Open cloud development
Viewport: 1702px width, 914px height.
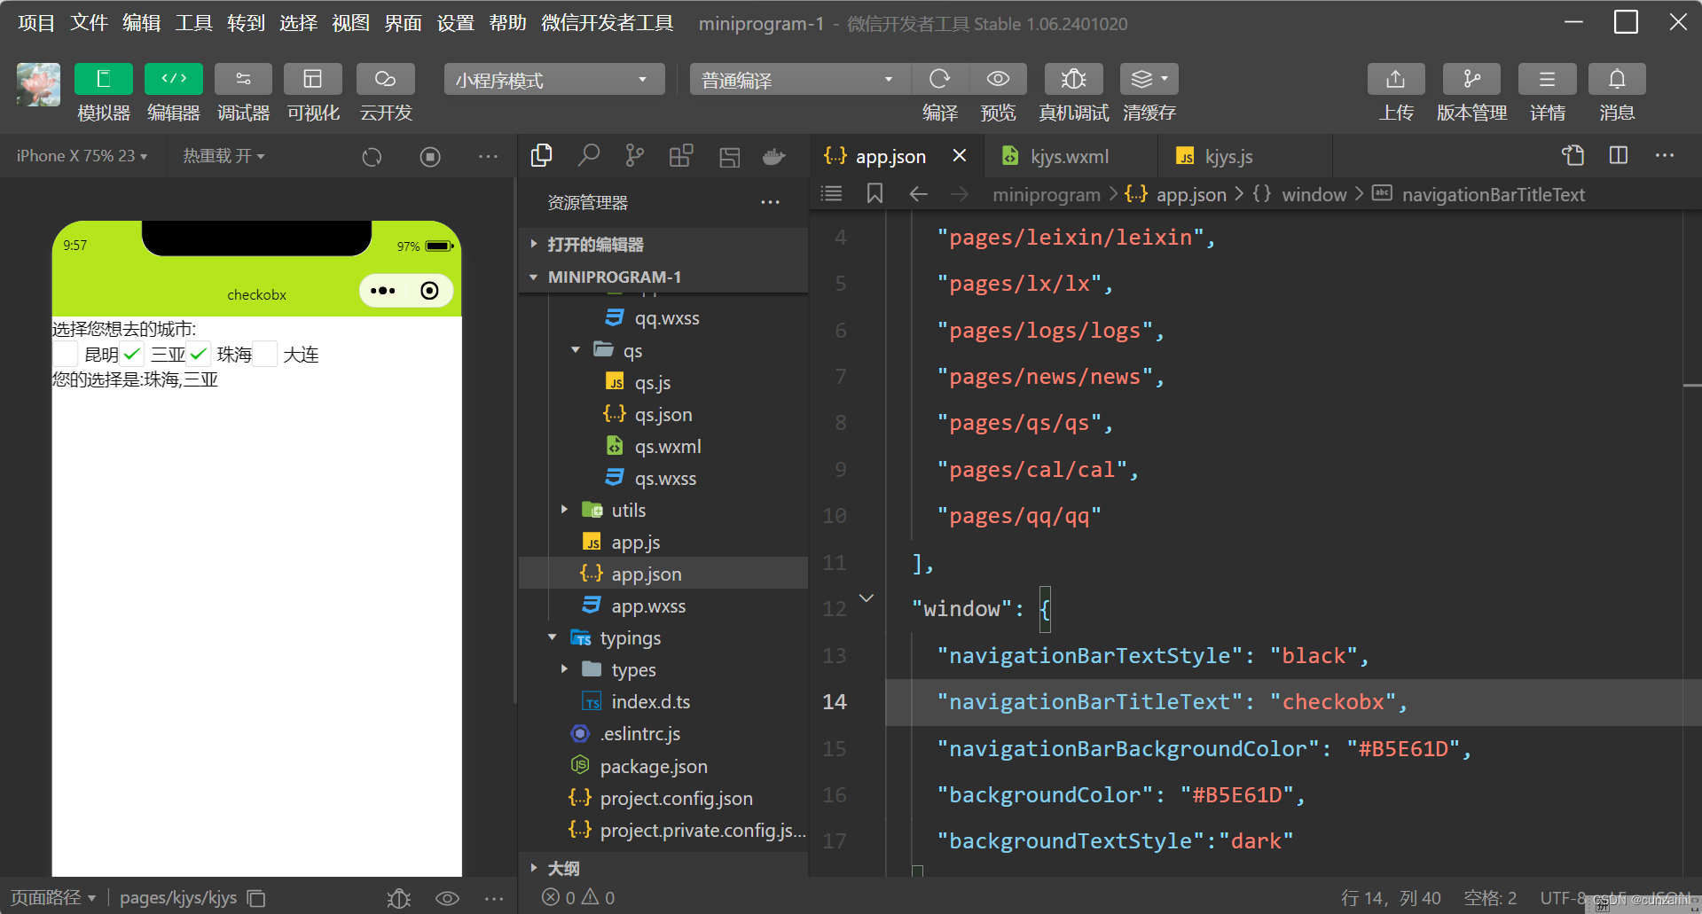tap(385, 79)
